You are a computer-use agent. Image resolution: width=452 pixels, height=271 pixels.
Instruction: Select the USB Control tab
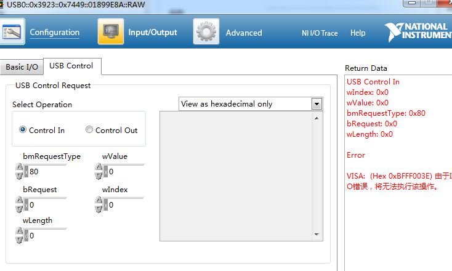pos(71,66)
